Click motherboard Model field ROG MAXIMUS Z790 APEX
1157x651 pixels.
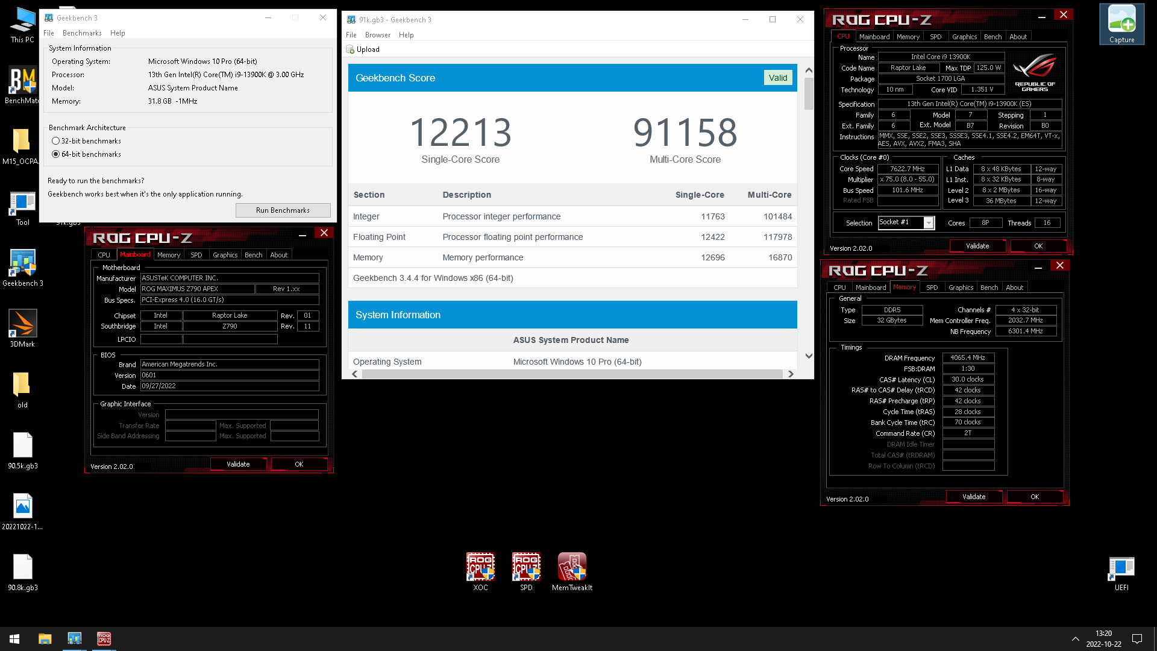(197, 289)
